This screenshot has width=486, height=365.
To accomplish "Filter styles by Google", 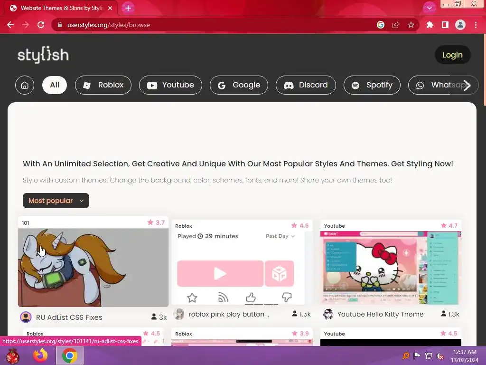I will pos(239,85).
